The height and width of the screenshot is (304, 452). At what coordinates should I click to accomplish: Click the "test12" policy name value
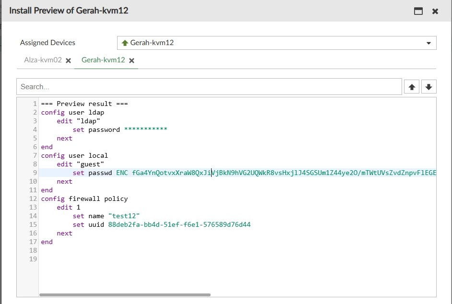pyautogui.click(x=124, y=216)
